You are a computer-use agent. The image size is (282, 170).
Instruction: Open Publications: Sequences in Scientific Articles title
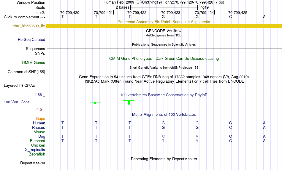[x=164, y=44]
